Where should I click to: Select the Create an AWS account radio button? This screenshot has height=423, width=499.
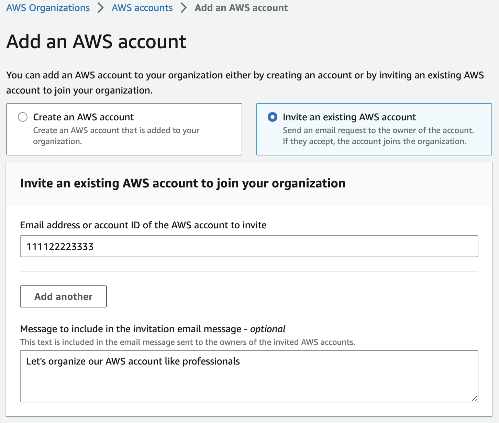(23, 117)
